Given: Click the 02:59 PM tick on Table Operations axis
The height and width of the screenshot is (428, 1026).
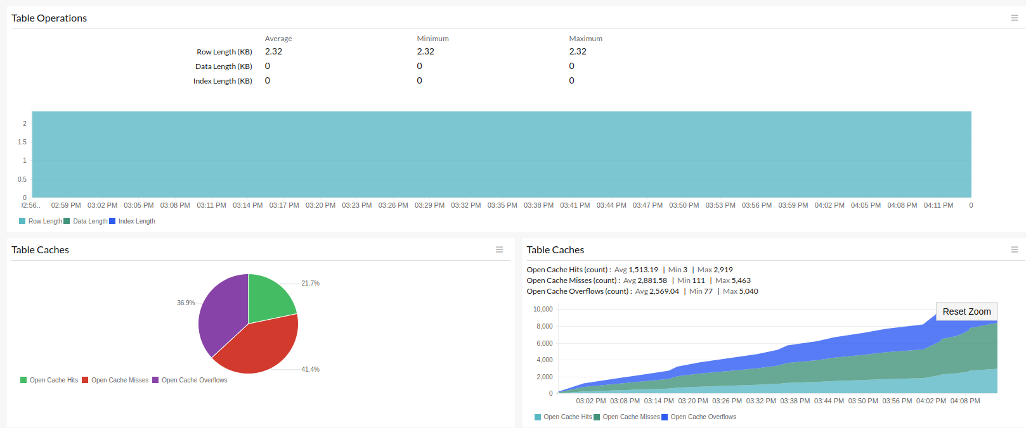Looking at the screenshot, I should (x=66, y=205).
